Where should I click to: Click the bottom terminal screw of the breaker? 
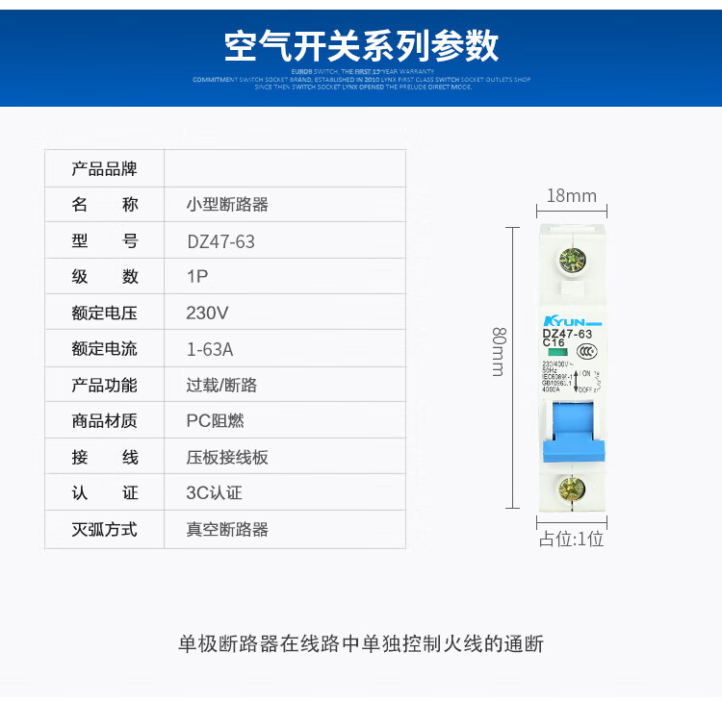(x=570, y=489)
